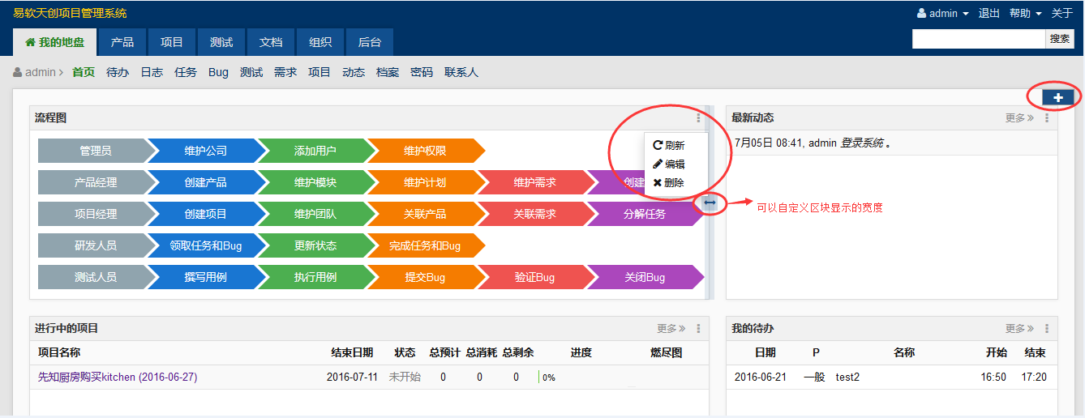
Task: Click the 退出 logout link
Action: pyautogui.click(x=989, y=14)
